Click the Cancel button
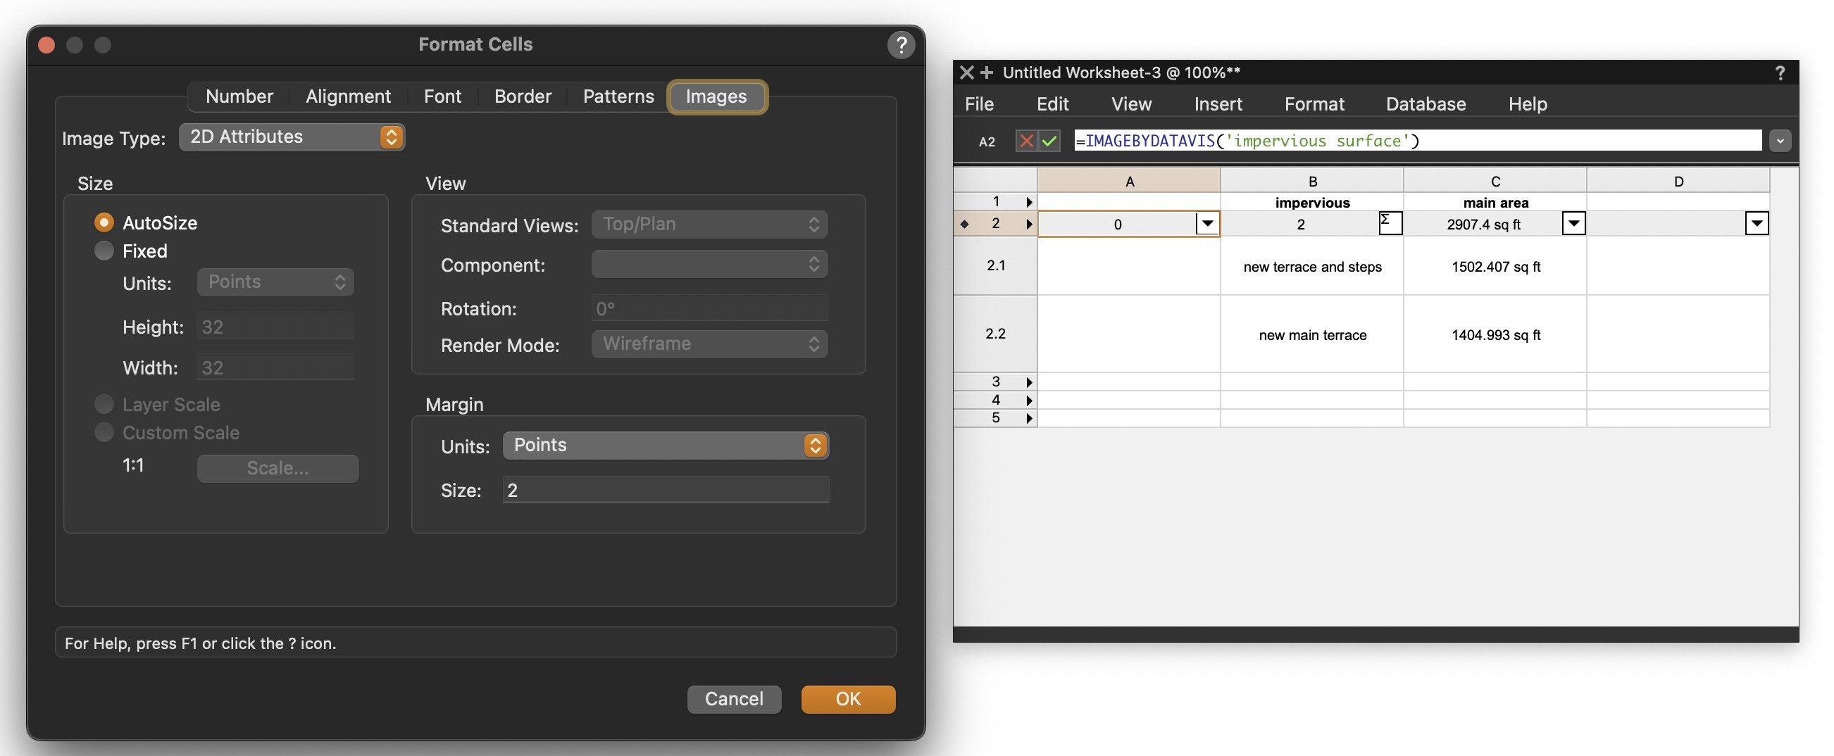The image size is (1834, 756). 733,699
